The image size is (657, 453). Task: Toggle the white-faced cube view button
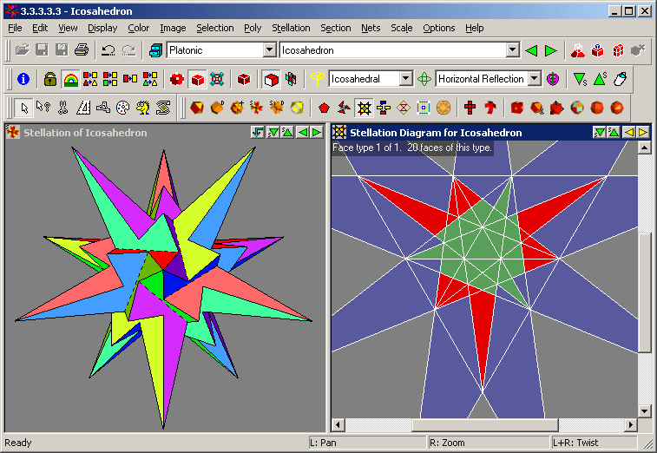271,79
